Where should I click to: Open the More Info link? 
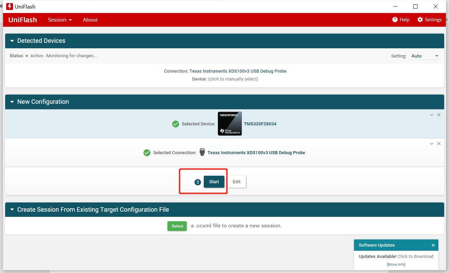tap(396, 264)
